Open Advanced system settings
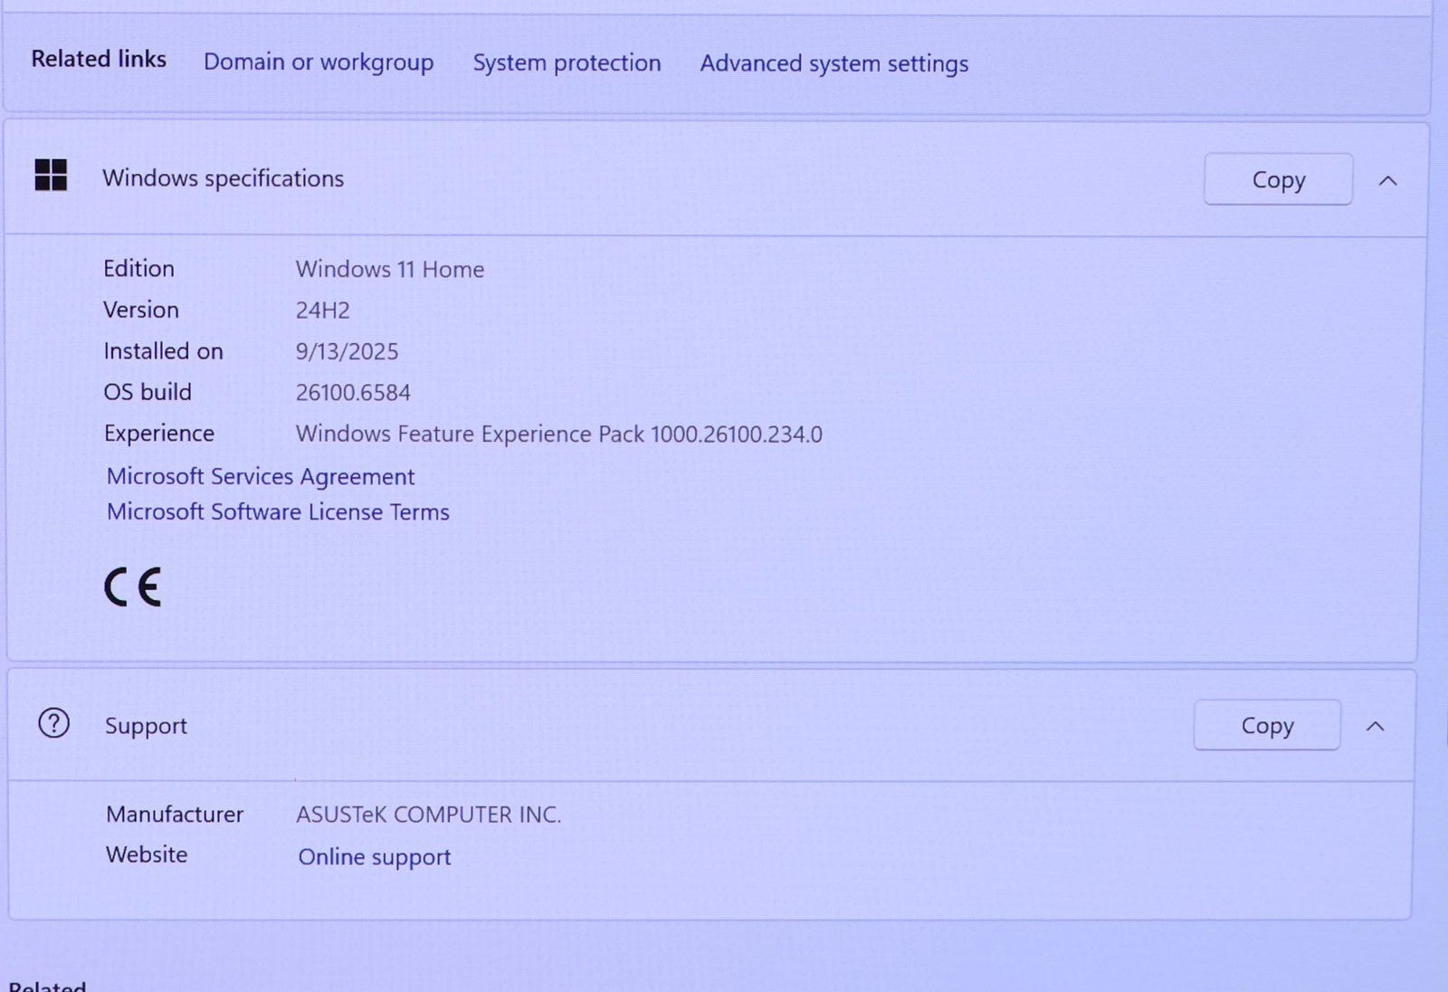Viewport: 1448px width, 992px height. [834, 63]
